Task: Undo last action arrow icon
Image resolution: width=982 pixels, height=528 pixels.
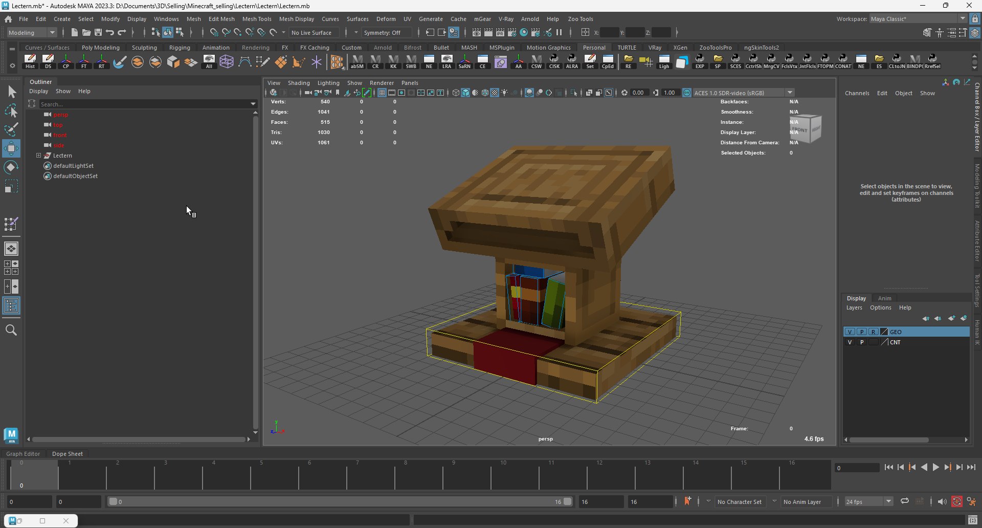Action: [x=110, y=32]
